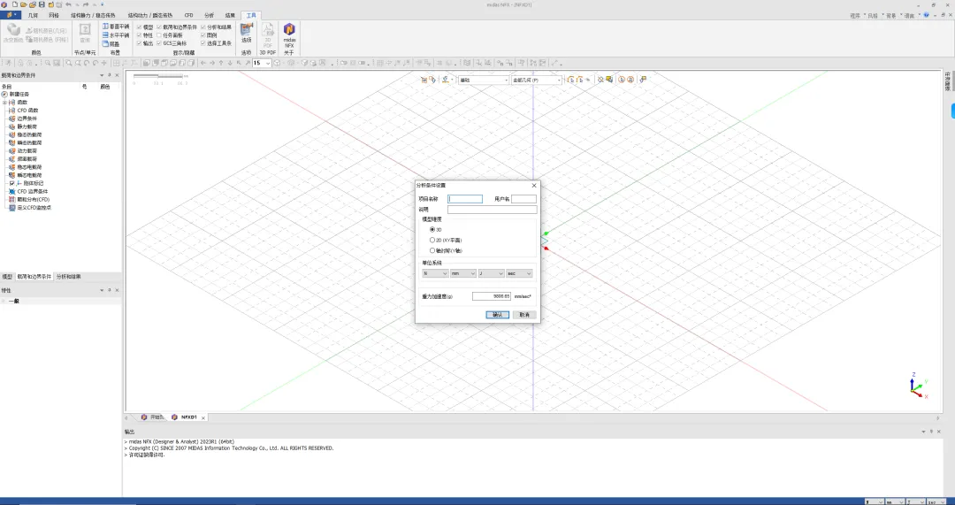This screenshot has height=505, width=955.
Task: Open the length unit mm dropdown
Action: click(462, 273)
